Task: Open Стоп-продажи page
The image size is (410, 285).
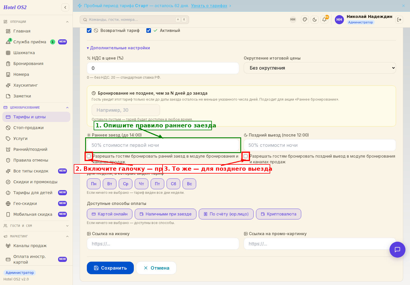Action: click(36, 128)
